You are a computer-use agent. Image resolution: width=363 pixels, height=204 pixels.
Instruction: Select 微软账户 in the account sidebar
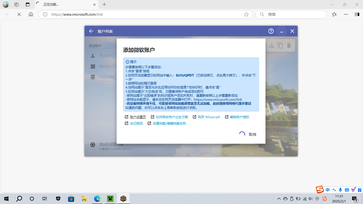click(102, 66)
